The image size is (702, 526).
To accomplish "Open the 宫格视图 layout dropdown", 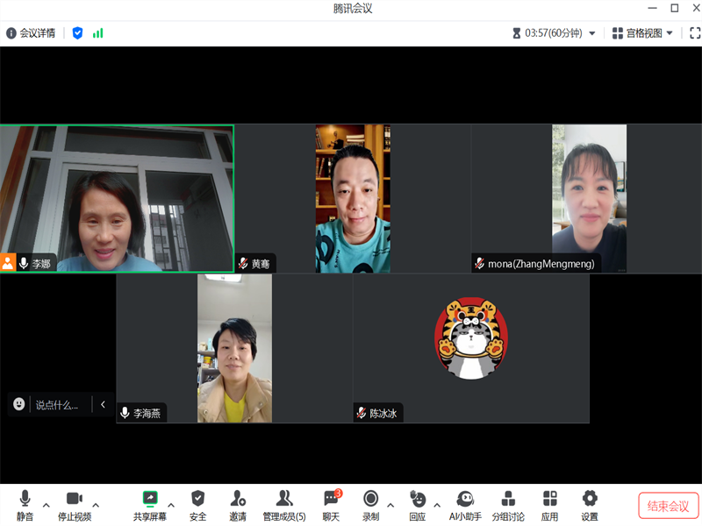I will 642,33.
